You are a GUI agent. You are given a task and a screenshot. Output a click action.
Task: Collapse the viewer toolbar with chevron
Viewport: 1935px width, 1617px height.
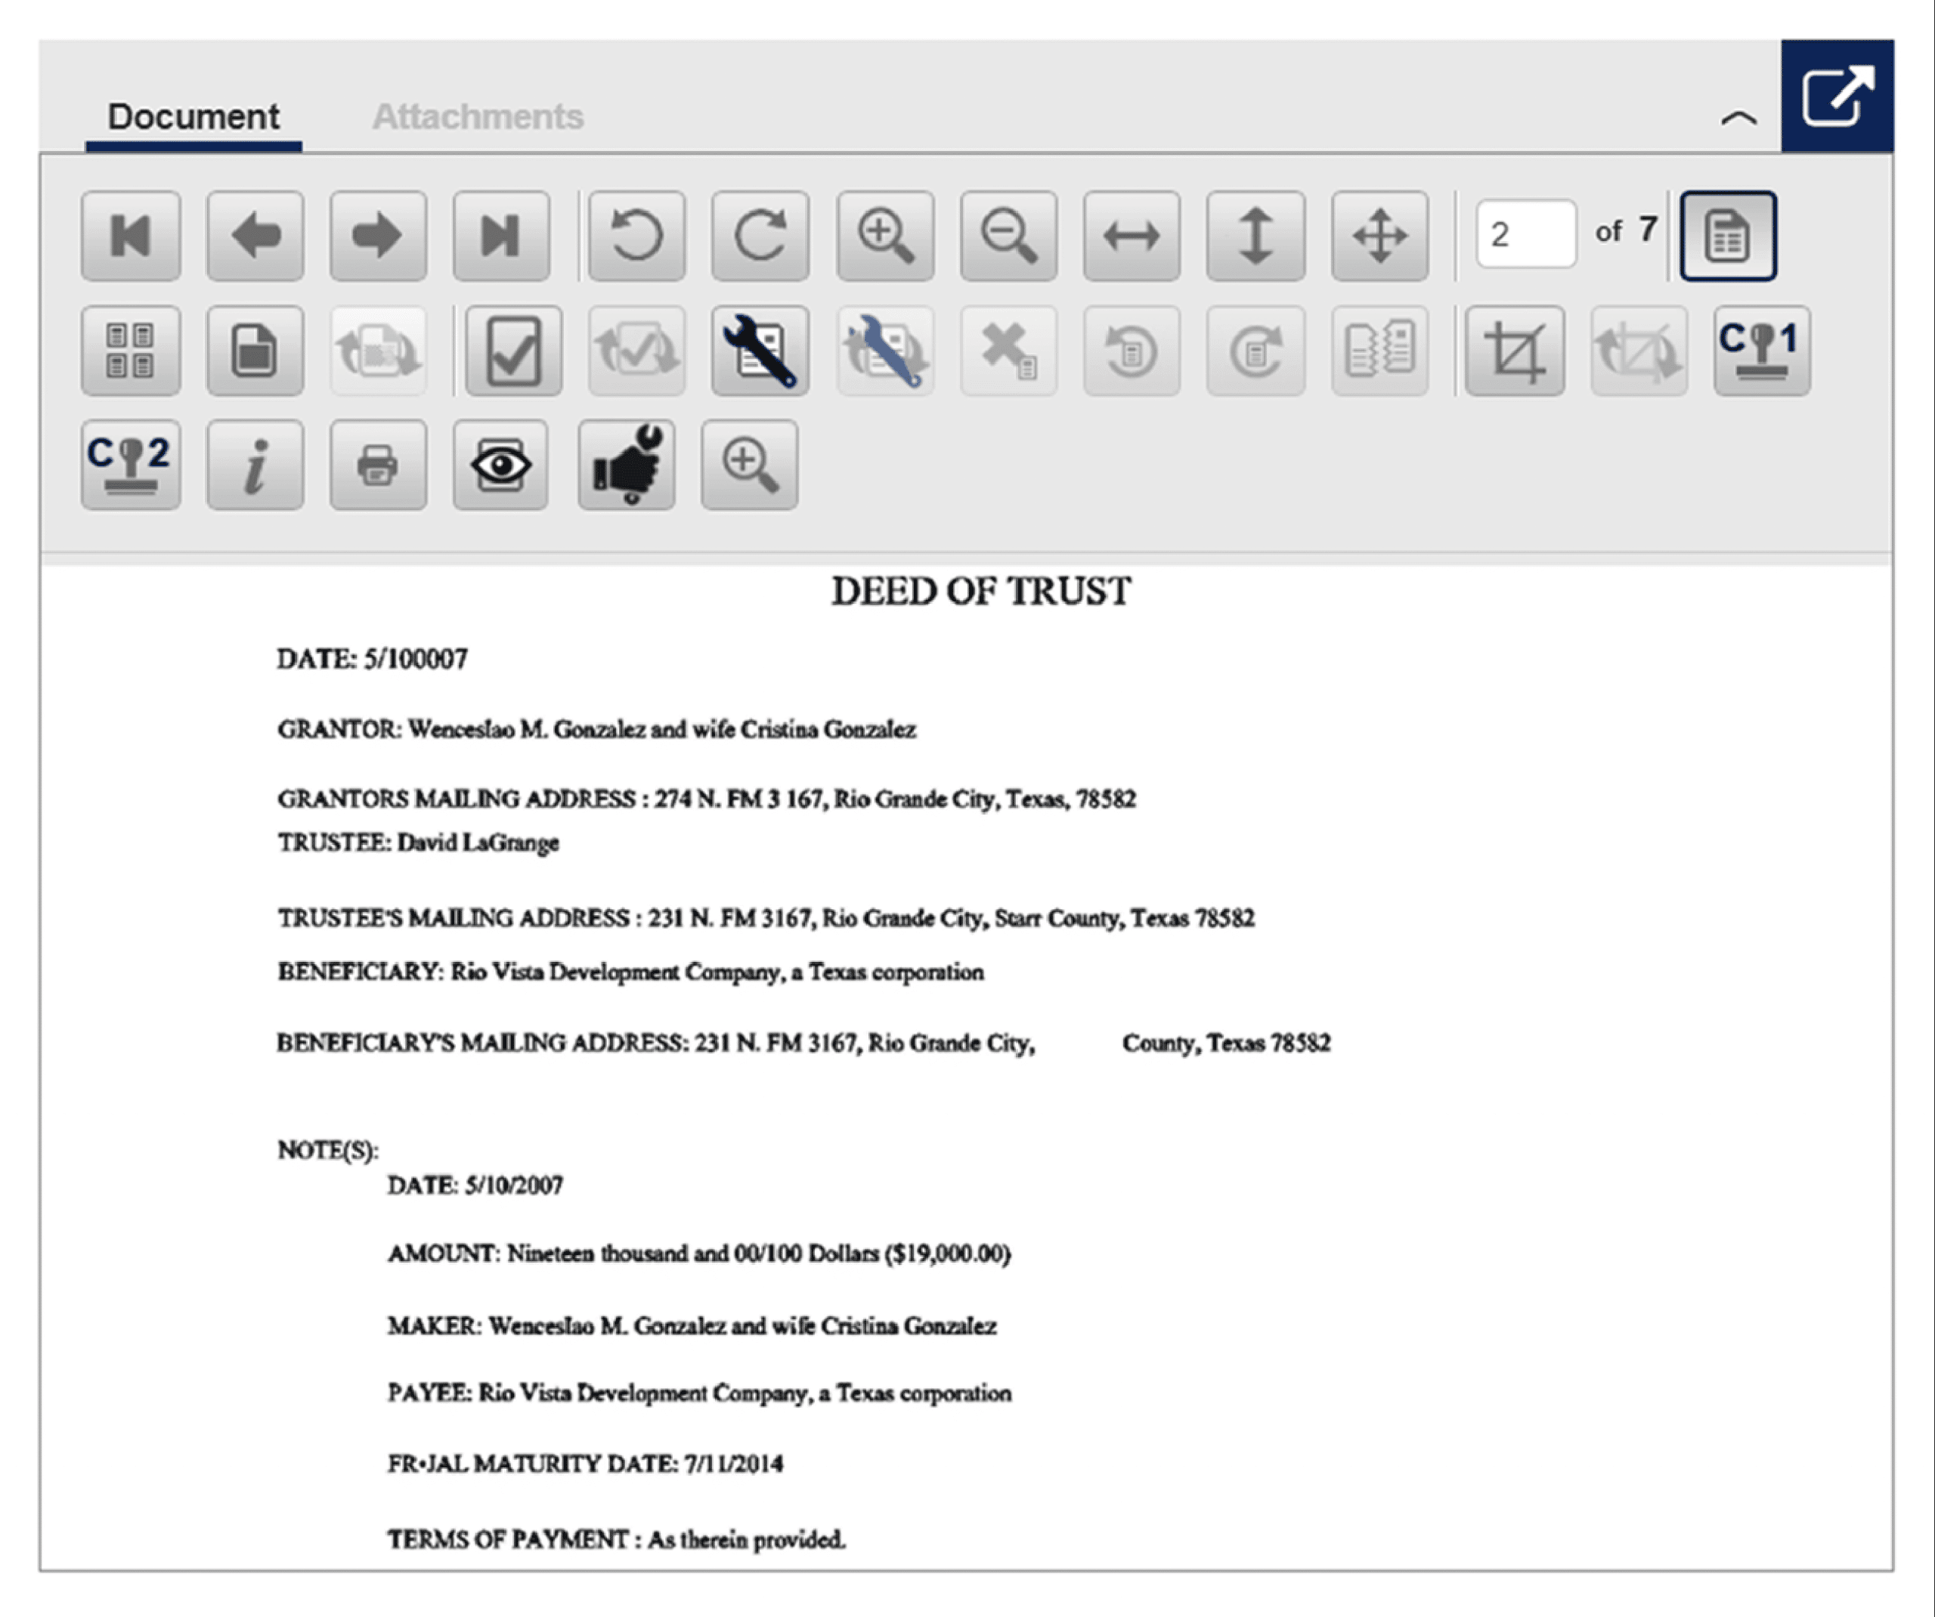[x=1738, y=118]
